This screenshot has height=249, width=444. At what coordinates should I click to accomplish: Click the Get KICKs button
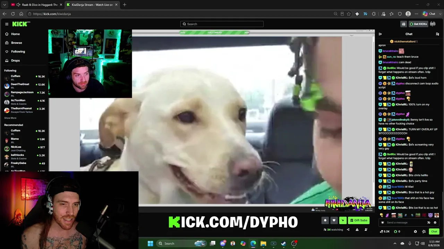pyautogui.click(x=418, y=24)
